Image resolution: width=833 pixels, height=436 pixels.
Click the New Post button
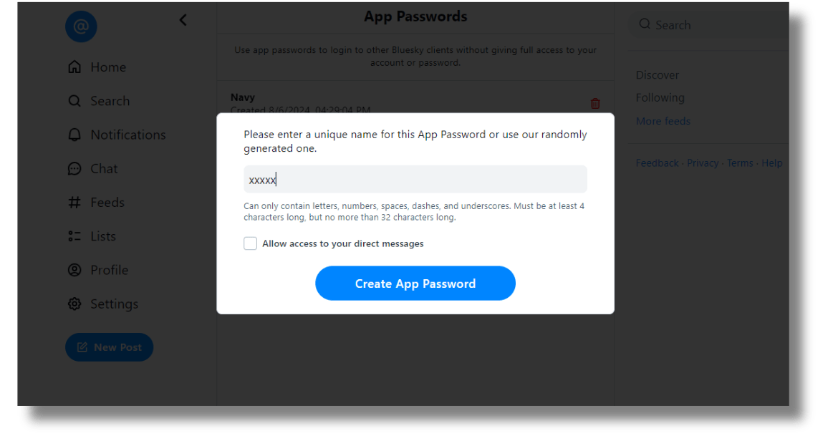click(x=109, y=347)
